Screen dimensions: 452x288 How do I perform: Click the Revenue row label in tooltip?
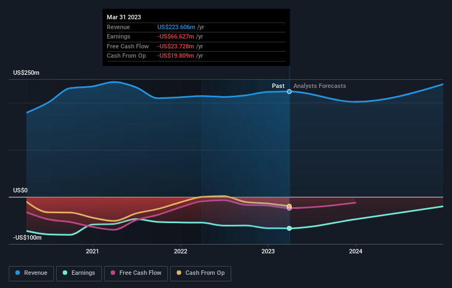(118, 27)
